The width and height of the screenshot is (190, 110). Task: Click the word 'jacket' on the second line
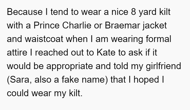coord(155,26)
